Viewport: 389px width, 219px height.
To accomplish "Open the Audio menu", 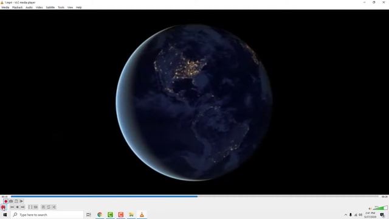I will [x=29, y=7].
